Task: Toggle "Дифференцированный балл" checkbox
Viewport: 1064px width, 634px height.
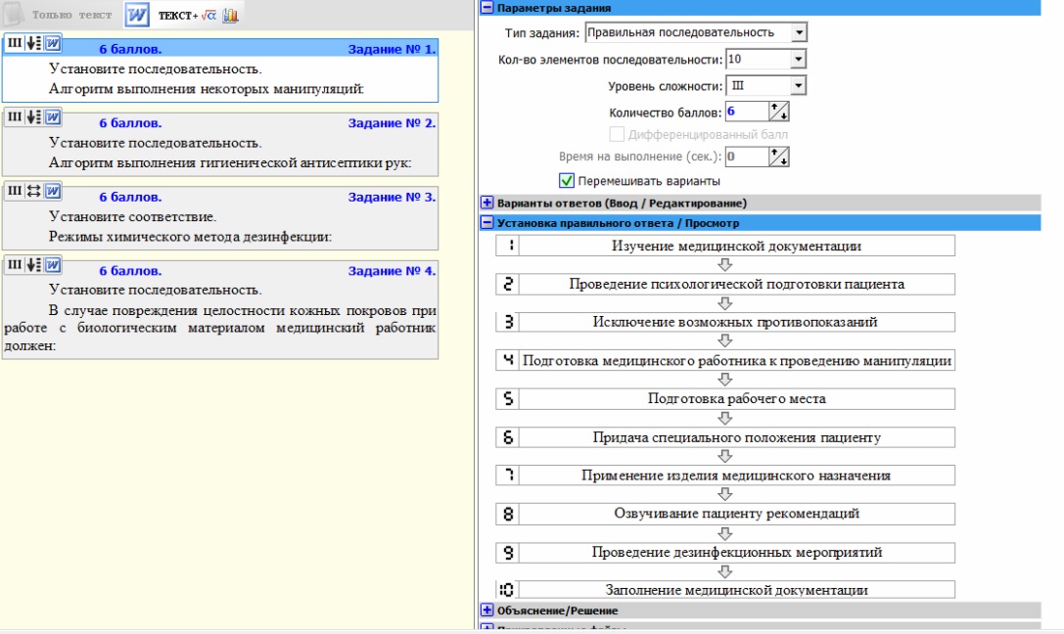Action: pos(616,134)
